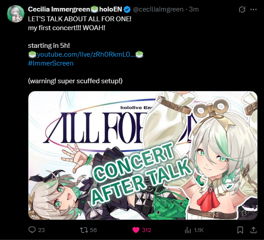Click the 1.1K views count
Viewport: 264px width, 240px height.
point(199,230)
